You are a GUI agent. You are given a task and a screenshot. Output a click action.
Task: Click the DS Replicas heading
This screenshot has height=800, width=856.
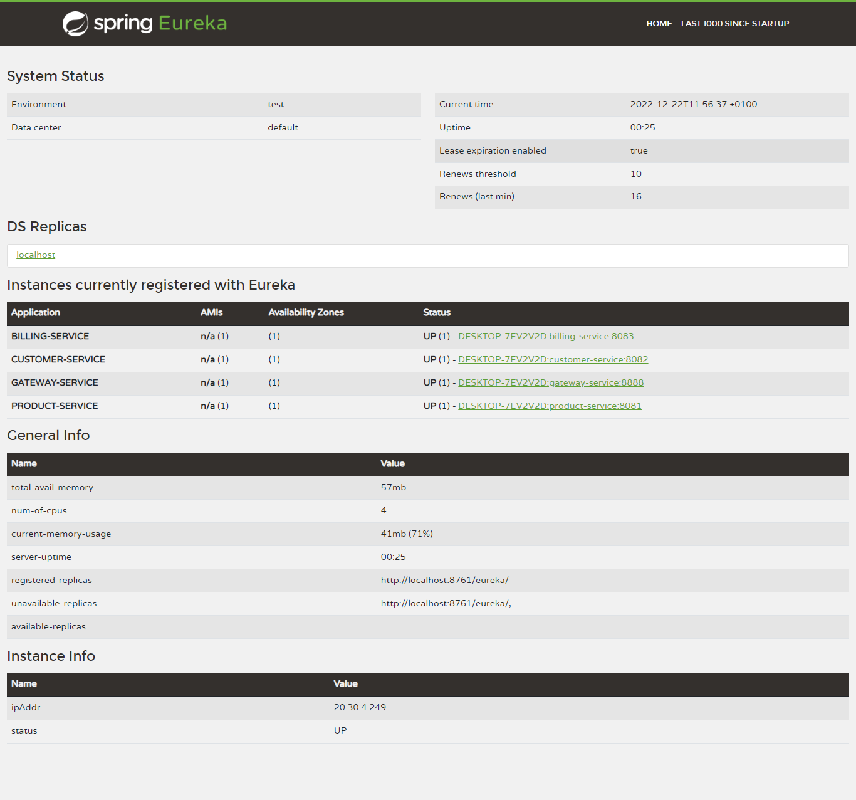(x=47, y=227)
